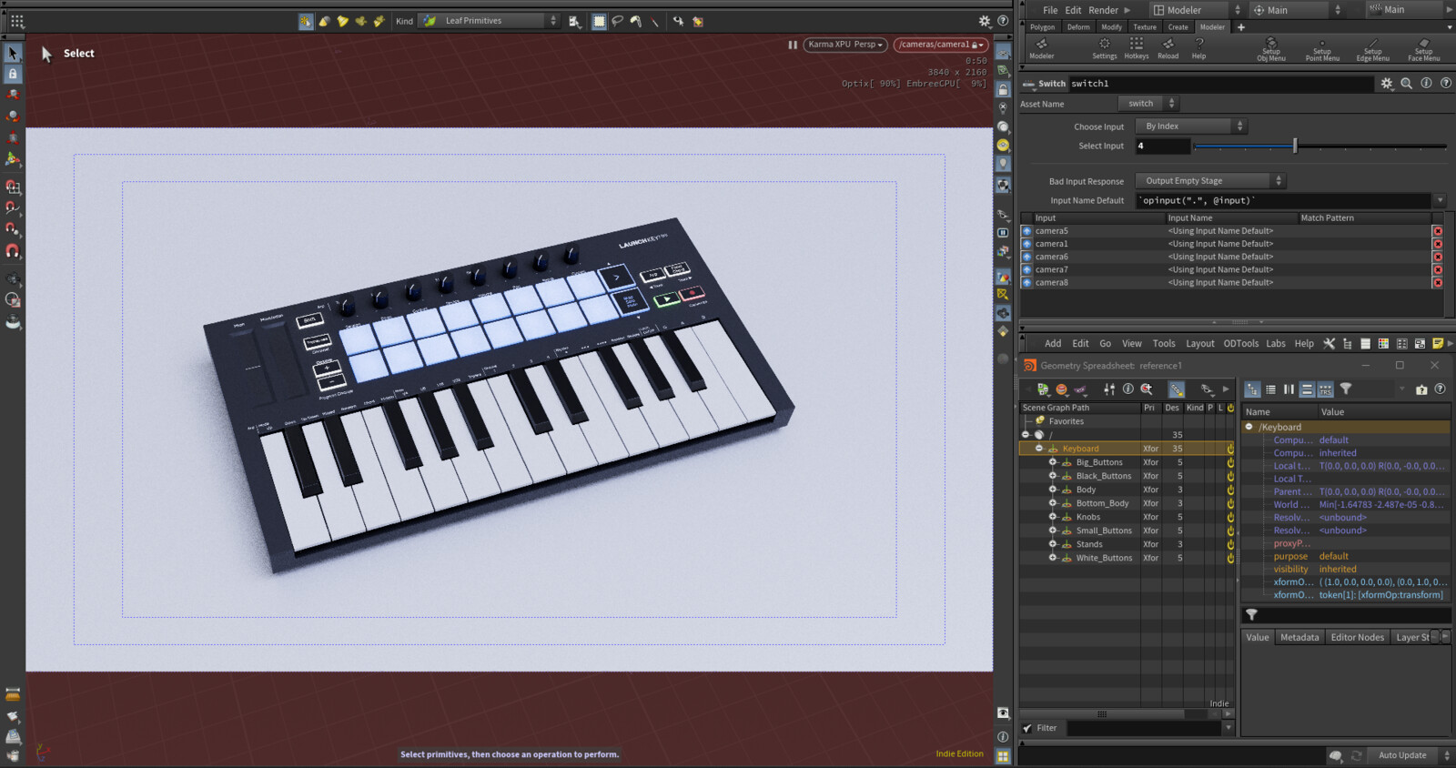This screenshot has height=768, width=1456.
Task: Collapse /Keyboard in the Name/Value panel
Action: coord(1249,427)
